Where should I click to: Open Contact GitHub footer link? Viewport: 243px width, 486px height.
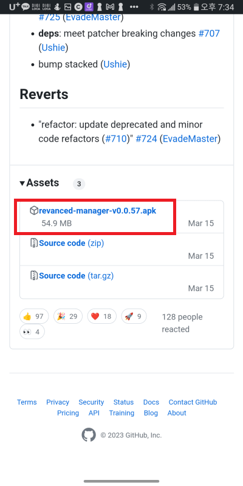193,402
